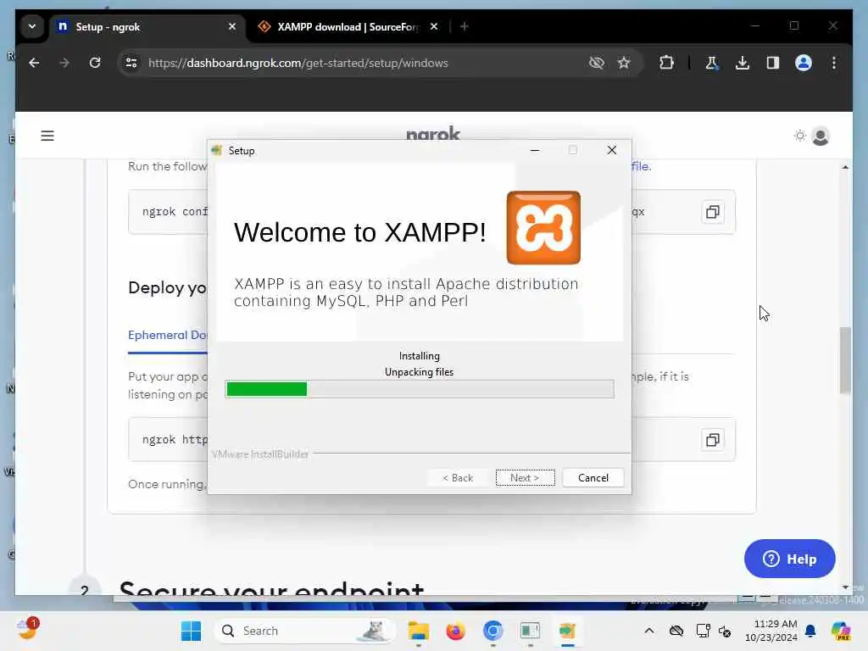Open the XAMPP installer taskbar icon
The image size is (868, 651).
click(x=567, y=631)
